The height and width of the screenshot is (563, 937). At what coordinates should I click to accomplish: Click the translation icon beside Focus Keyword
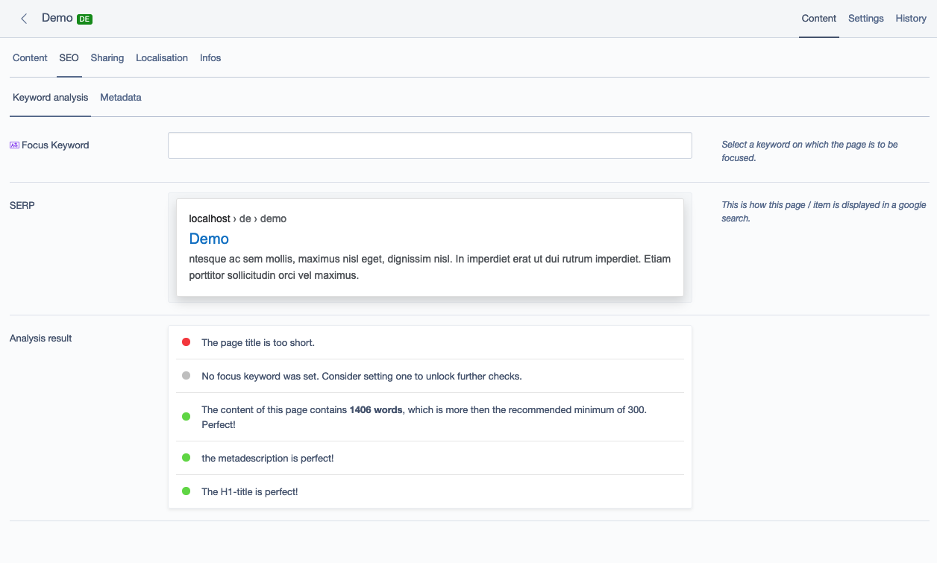pos(14,145)
